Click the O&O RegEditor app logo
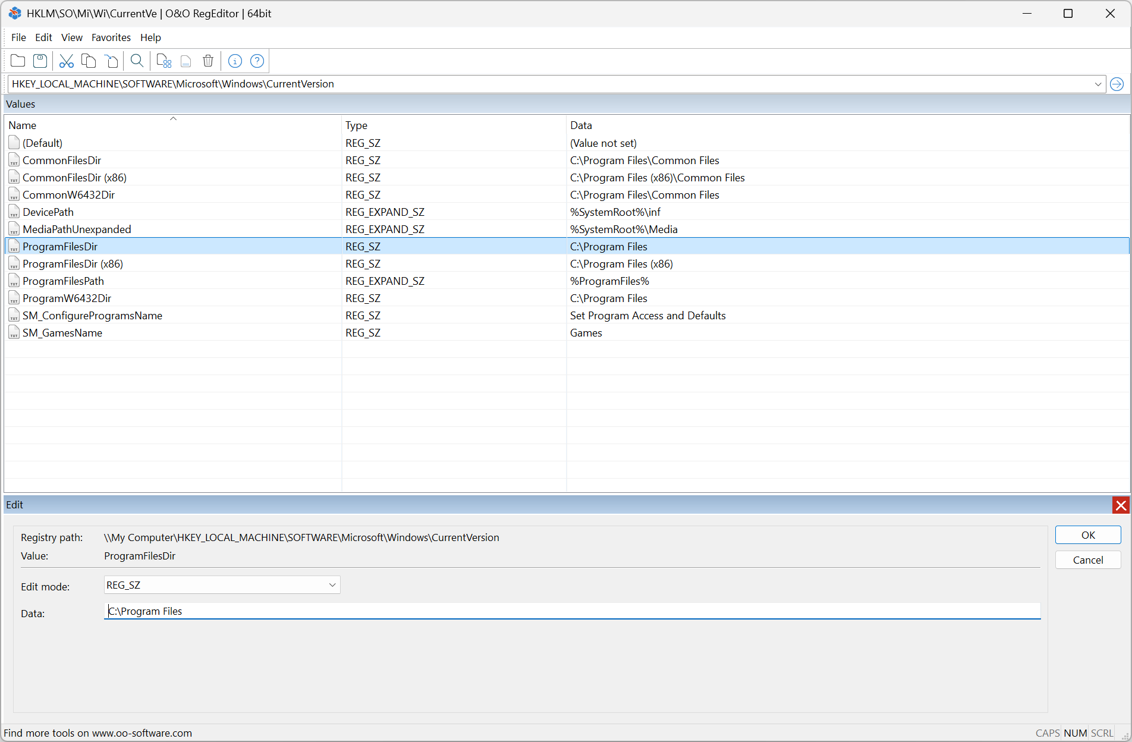Screen dimensions: 1132x742 [x=15, y=13]
